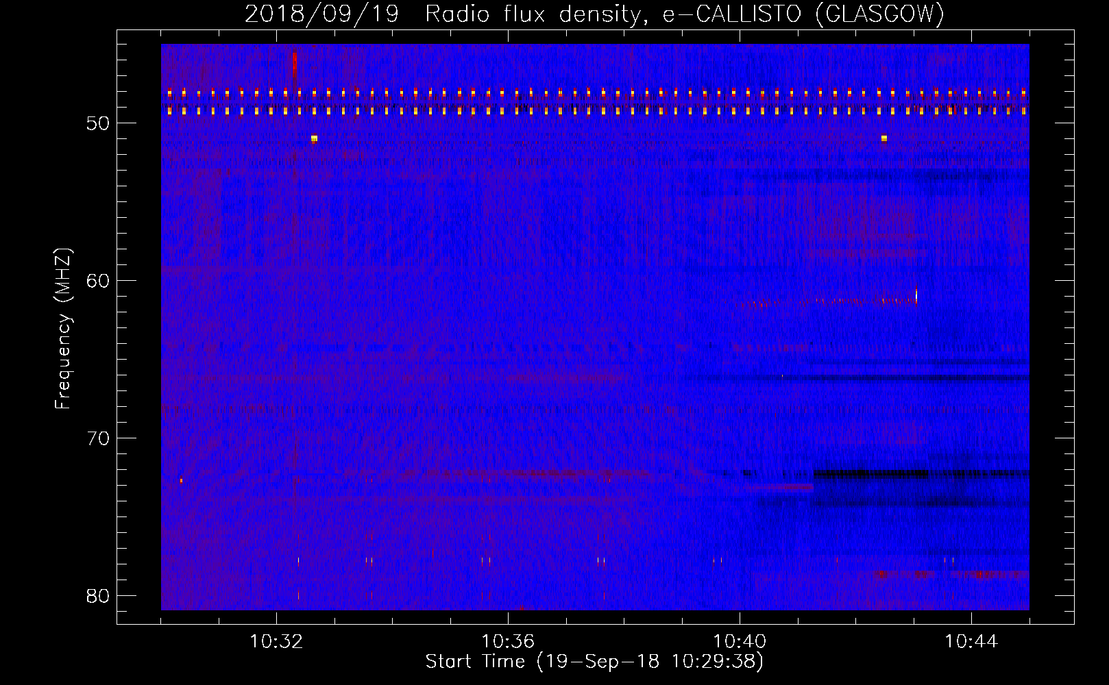The height and width of the screenshot is (685, 1109).
Task: Click the 50 frequency axis label
Action: point(98,123)
